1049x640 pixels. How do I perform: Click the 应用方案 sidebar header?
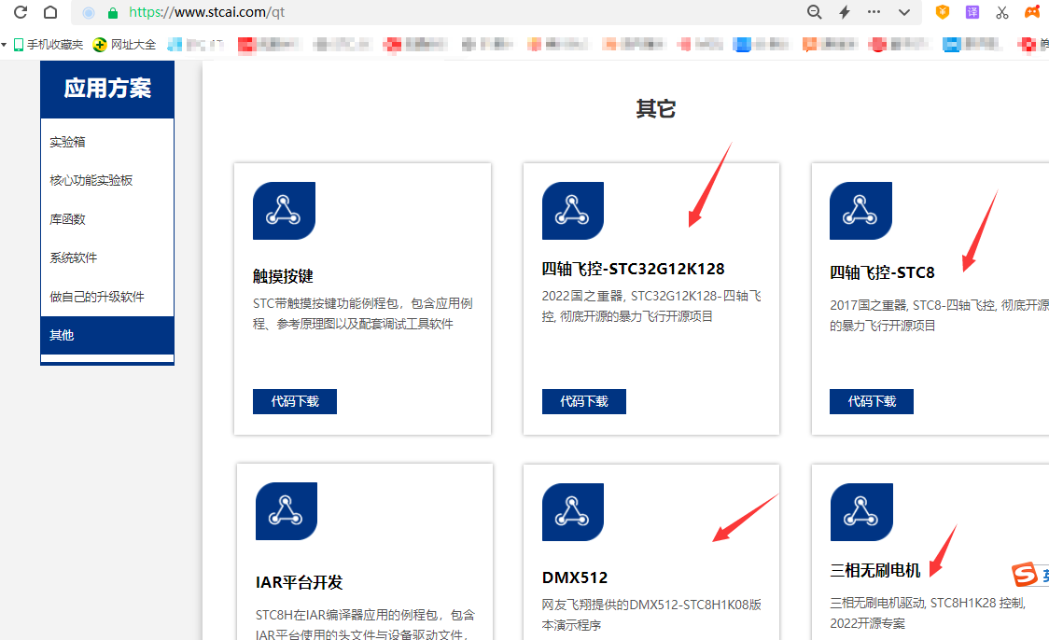[x=107, y=89]
